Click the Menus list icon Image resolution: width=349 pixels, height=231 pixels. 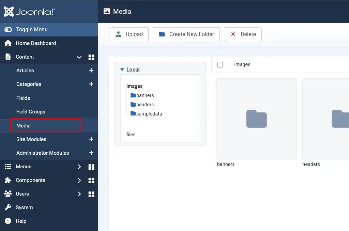8,167
